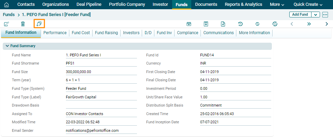Expand the More menu
This screenshot has width=333, height=139.
[277, 4]
